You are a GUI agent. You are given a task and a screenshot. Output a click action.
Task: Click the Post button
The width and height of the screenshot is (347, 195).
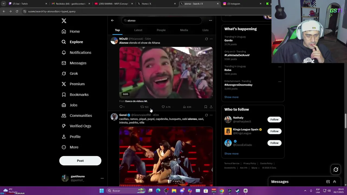coord(80,161)
